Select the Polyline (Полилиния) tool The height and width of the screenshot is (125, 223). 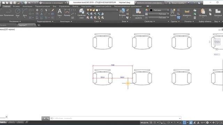(8, 12)
